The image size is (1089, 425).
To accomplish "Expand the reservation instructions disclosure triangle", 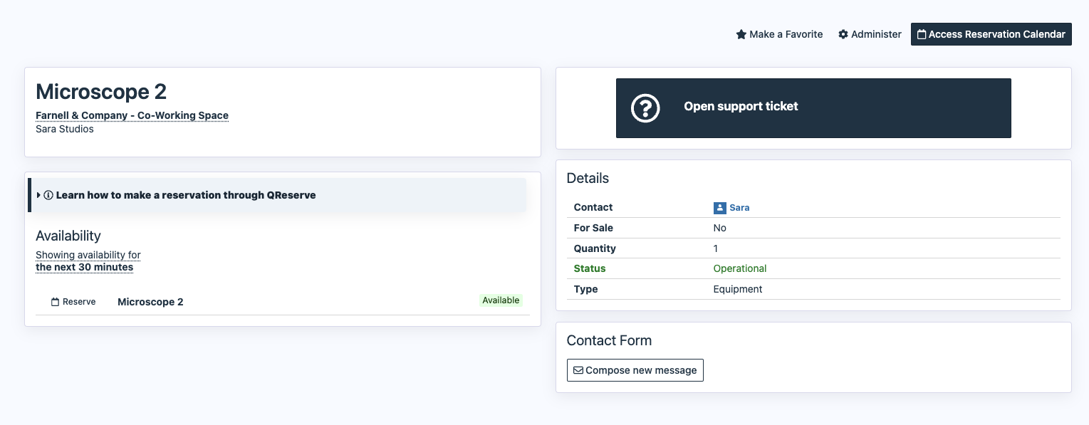I will (x=38, y=195).
